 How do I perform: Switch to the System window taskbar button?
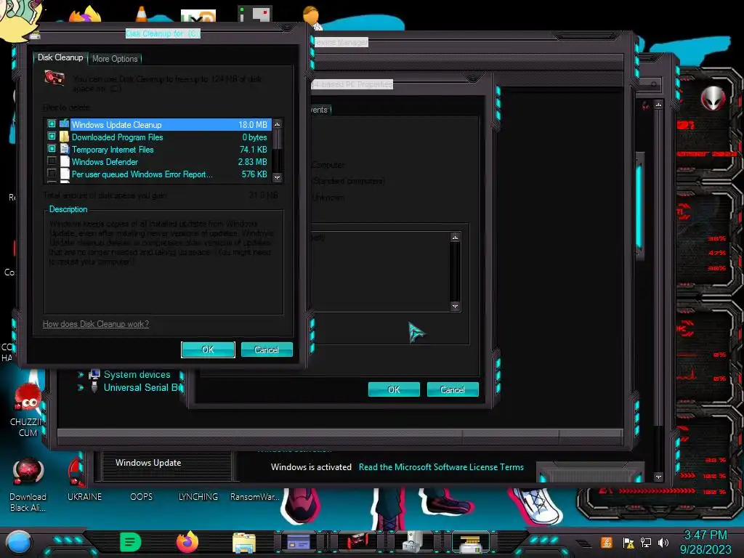coord(299,542)
